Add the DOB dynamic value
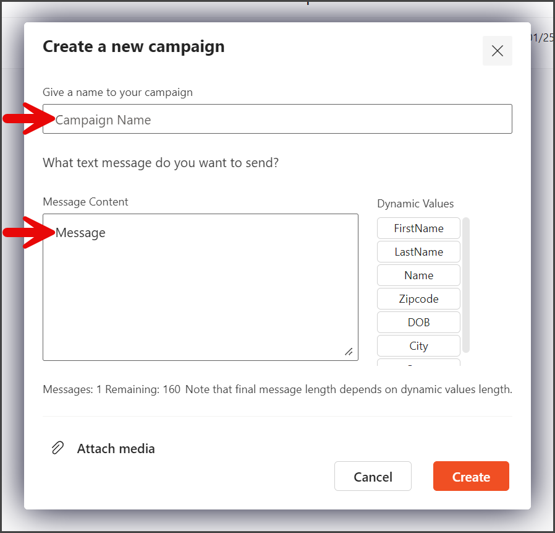The image size is (555, 533). (418, 322)
